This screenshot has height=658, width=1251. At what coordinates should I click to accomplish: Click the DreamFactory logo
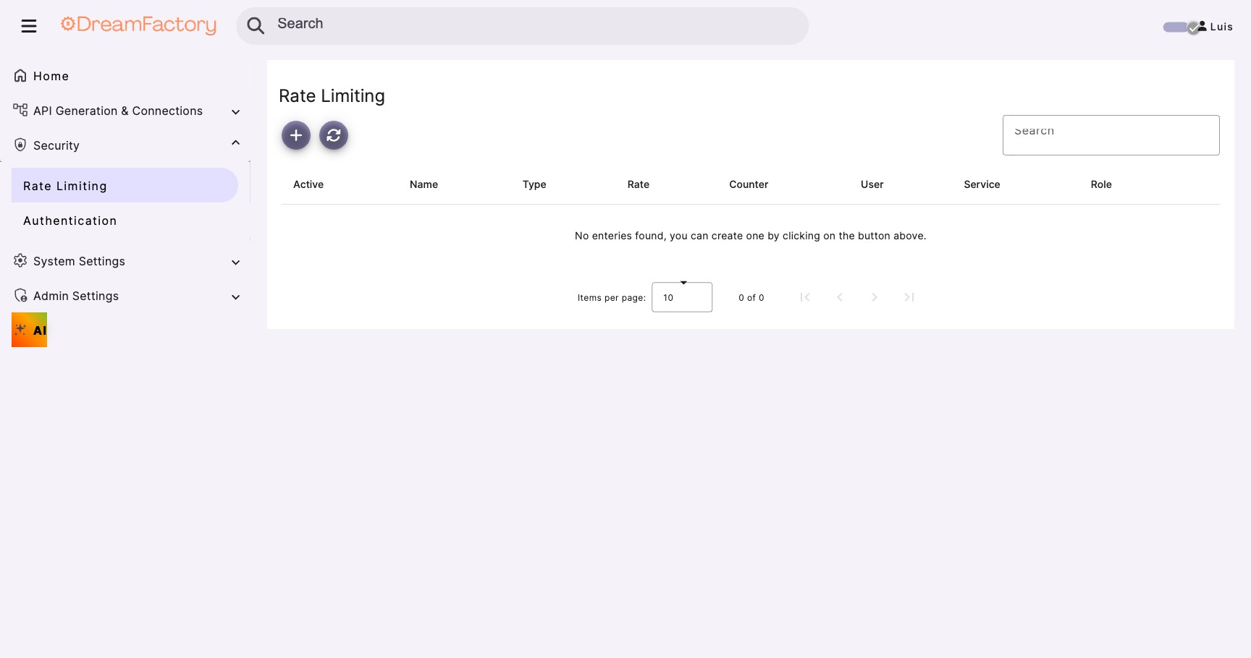coord(138,25)
